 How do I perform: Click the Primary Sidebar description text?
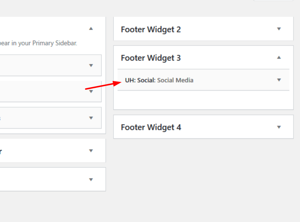pyautogui.click(x=38, y=43)
